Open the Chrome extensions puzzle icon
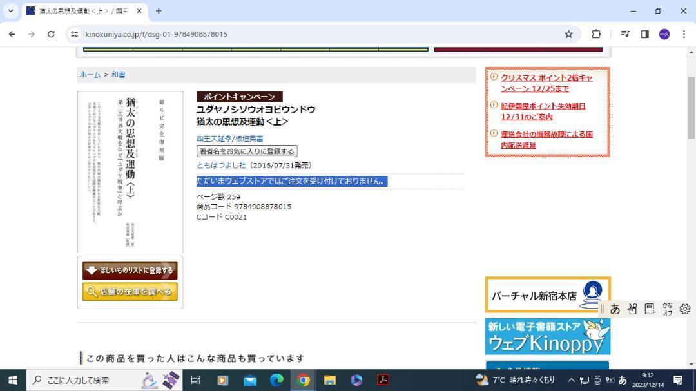696x391 pixels. pyautogui.click(x=596, y=34)
